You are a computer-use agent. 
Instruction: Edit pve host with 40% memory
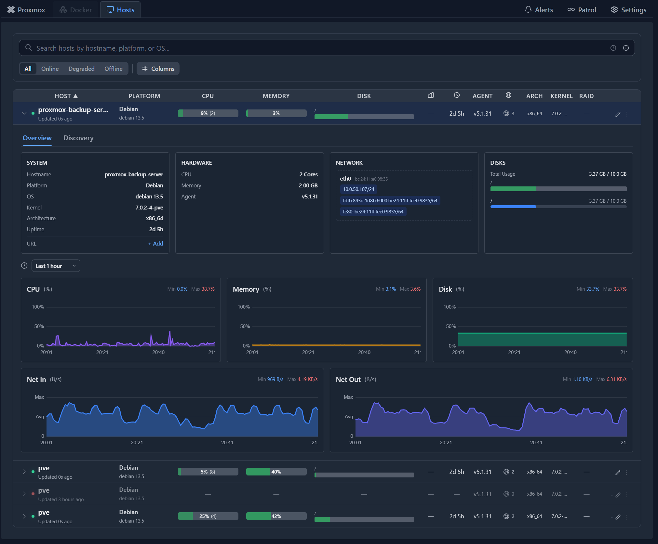pyautogui.click(x=618, y=473)
